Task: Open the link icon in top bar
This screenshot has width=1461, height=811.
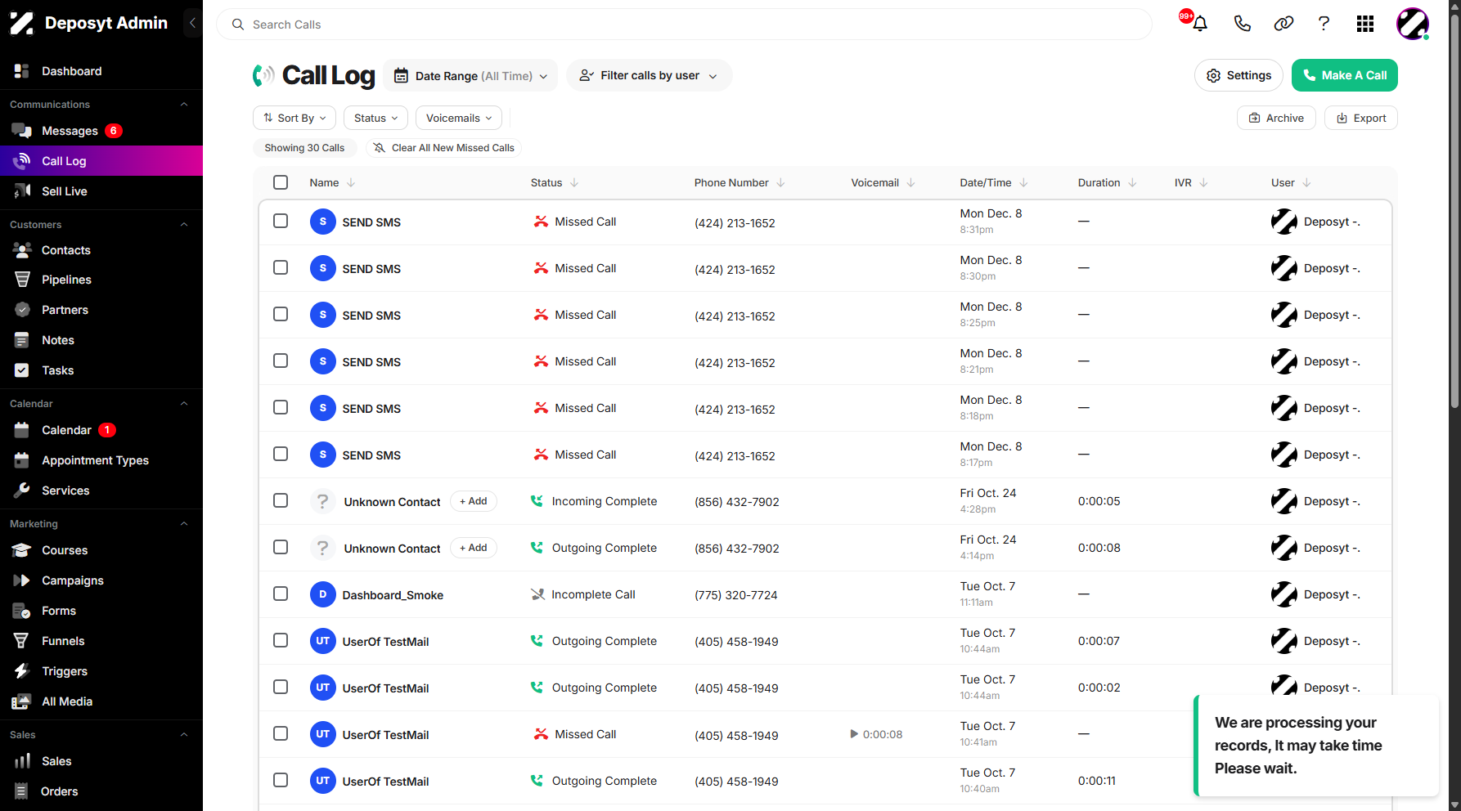Action: [1283, 24]
